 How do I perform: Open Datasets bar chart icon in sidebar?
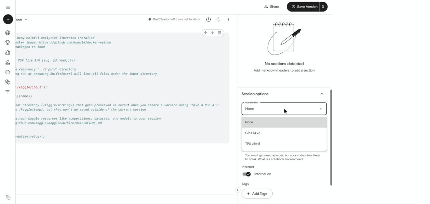[x=8, y=52]
